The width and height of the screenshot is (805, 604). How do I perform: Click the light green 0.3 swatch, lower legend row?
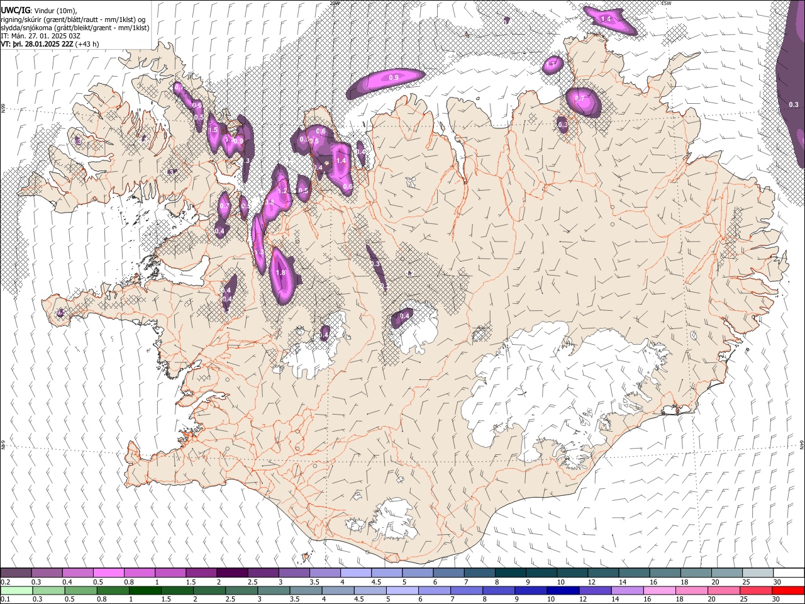point(48,590)
